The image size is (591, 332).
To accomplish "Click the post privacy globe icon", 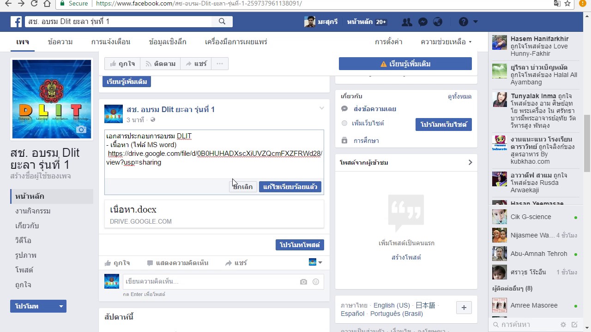I will pyautogui.click(x=153, y=120).
